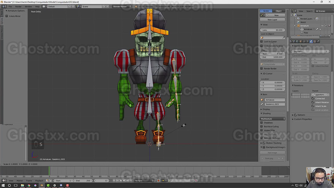Image resolution: width=334 pixels, height=188 pixels.
Task: Open the File menu
Action: click(10, 6)
